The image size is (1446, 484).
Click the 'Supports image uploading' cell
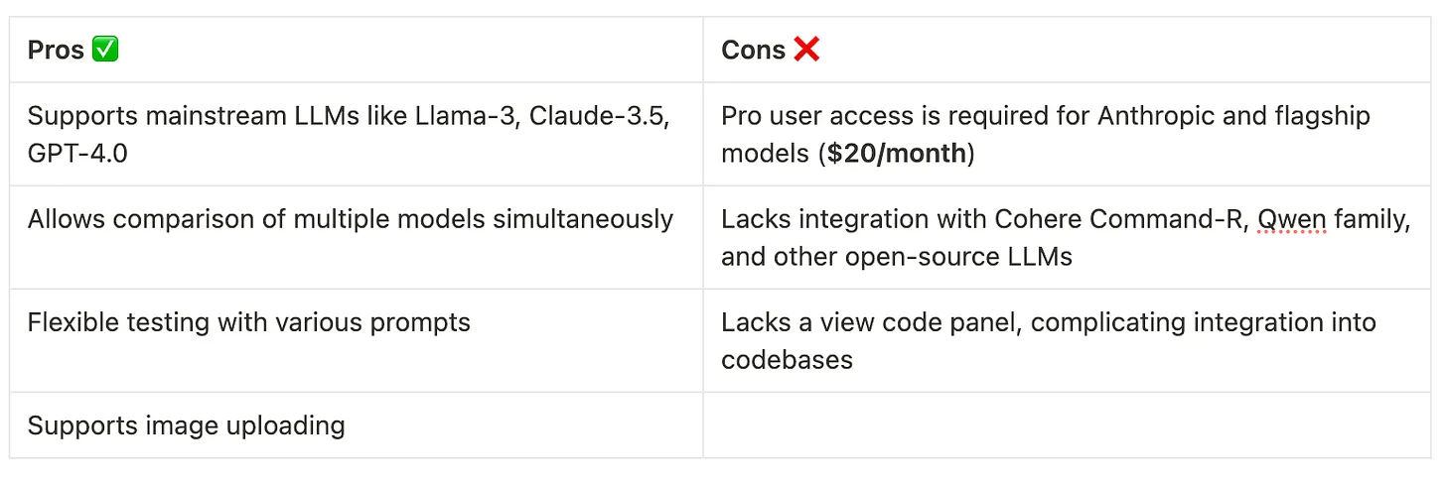pos(187,426)
